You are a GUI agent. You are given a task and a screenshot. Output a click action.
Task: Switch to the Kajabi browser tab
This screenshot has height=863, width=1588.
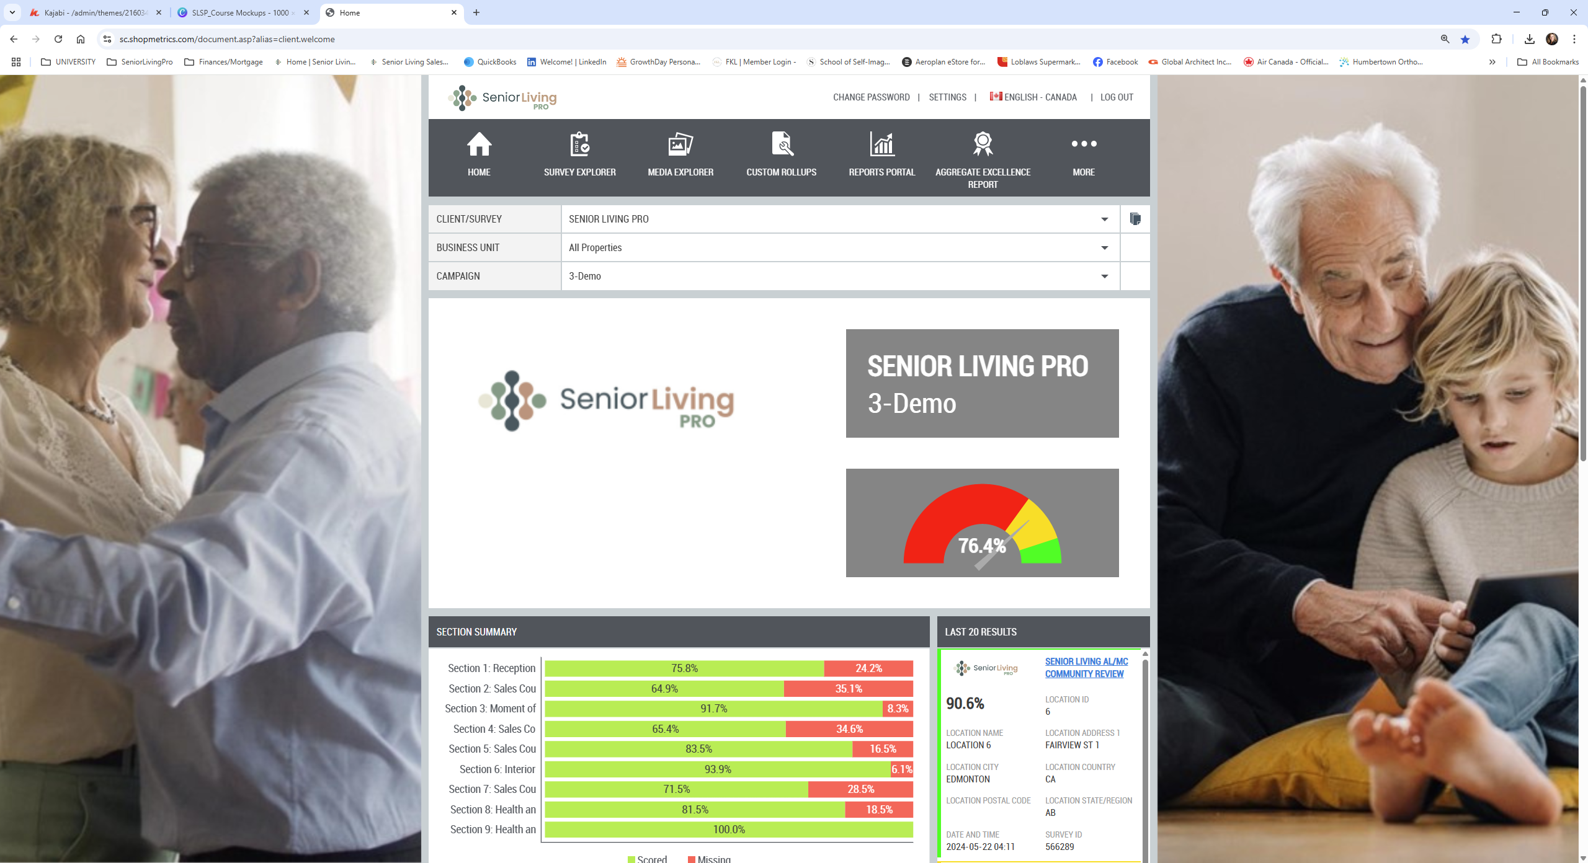93,12
